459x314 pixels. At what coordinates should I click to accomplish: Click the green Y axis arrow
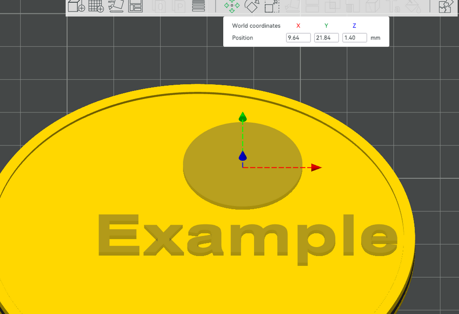[242, 117]
